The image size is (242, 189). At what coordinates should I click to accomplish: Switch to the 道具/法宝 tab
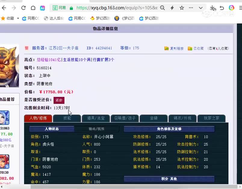pyautogui.click(x=96, y=118)
